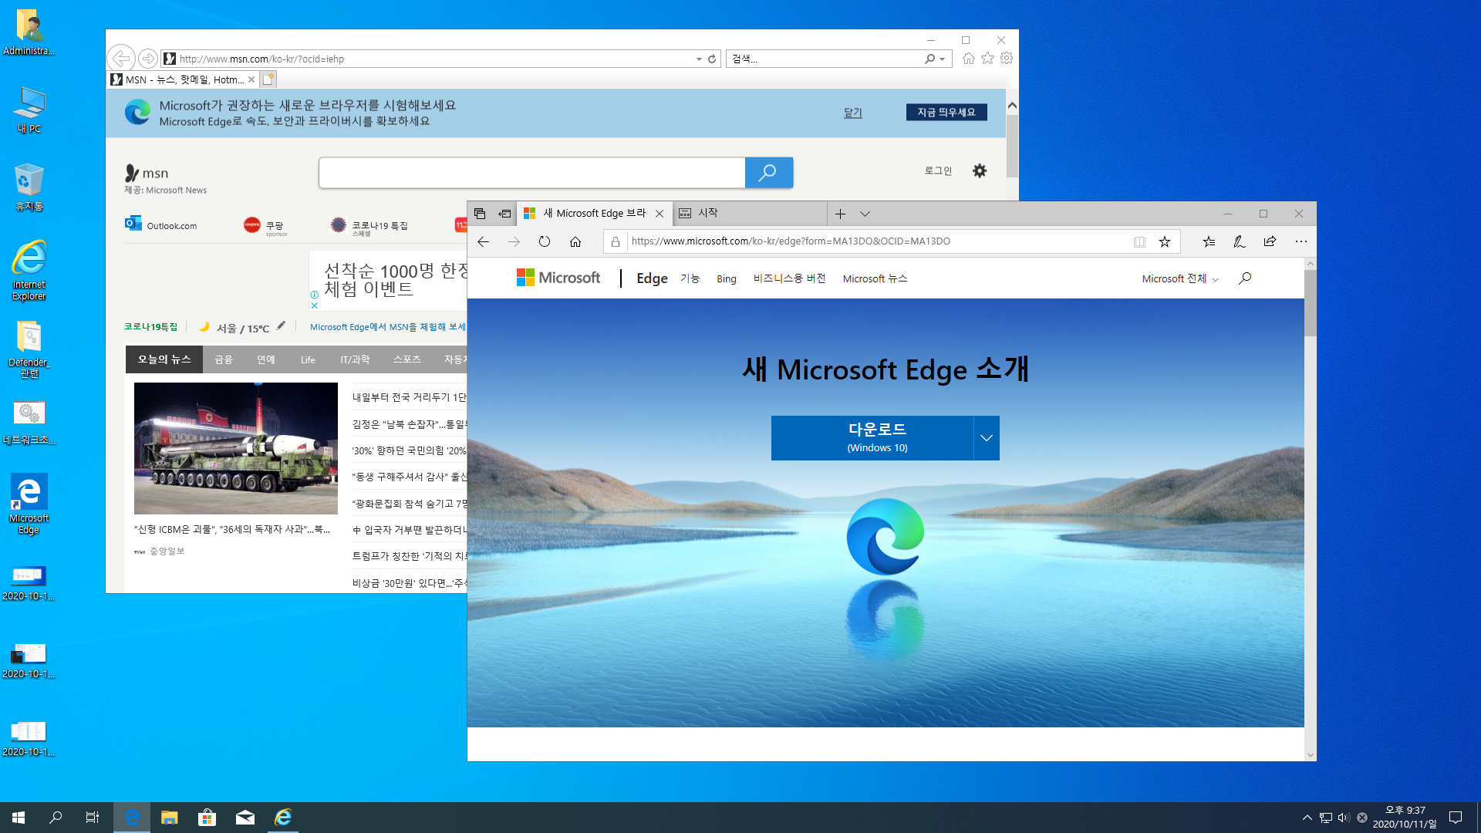The width and height of the screenshot is (1481, 833).
Task: Open Microsoft Store from the taskbar
Action: pos(207,818)
